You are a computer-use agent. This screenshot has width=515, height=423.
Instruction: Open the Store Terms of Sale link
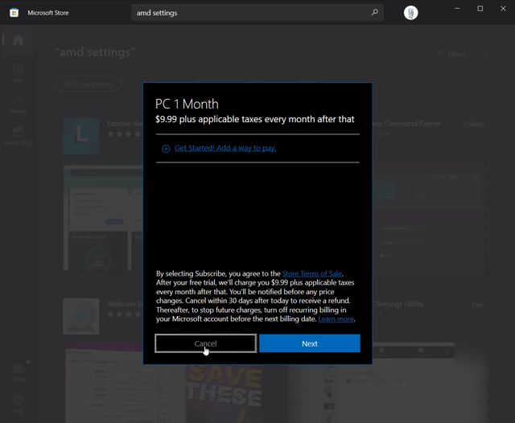[312, 273]
